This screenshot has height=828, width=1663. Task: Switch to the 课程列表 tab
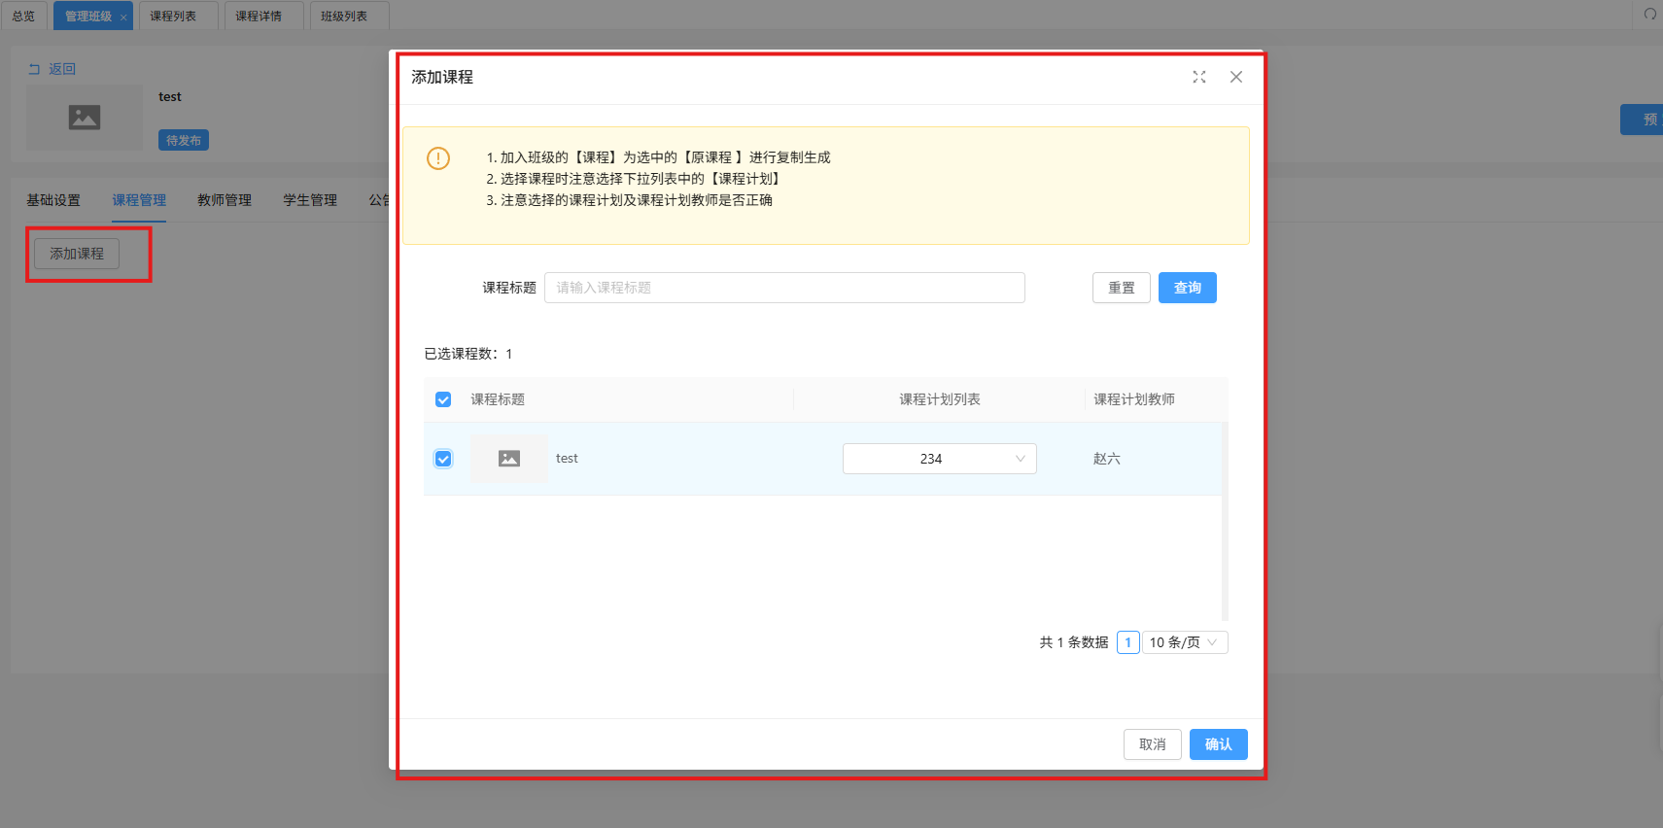173,17
